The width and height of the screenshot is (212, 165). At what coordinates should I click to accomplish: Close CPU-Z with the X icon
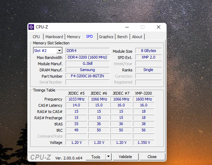[x=159, y=27]
